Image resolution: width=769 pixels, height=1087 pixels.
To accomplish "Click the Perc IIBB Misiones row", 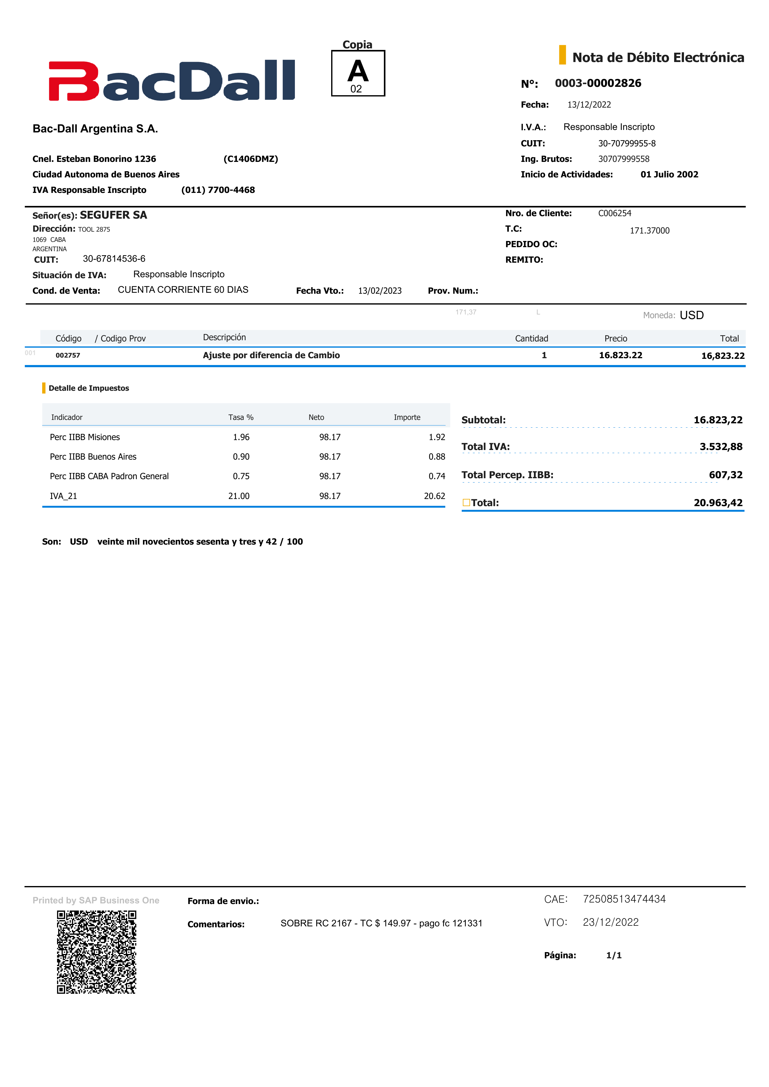I will (85, 437).
